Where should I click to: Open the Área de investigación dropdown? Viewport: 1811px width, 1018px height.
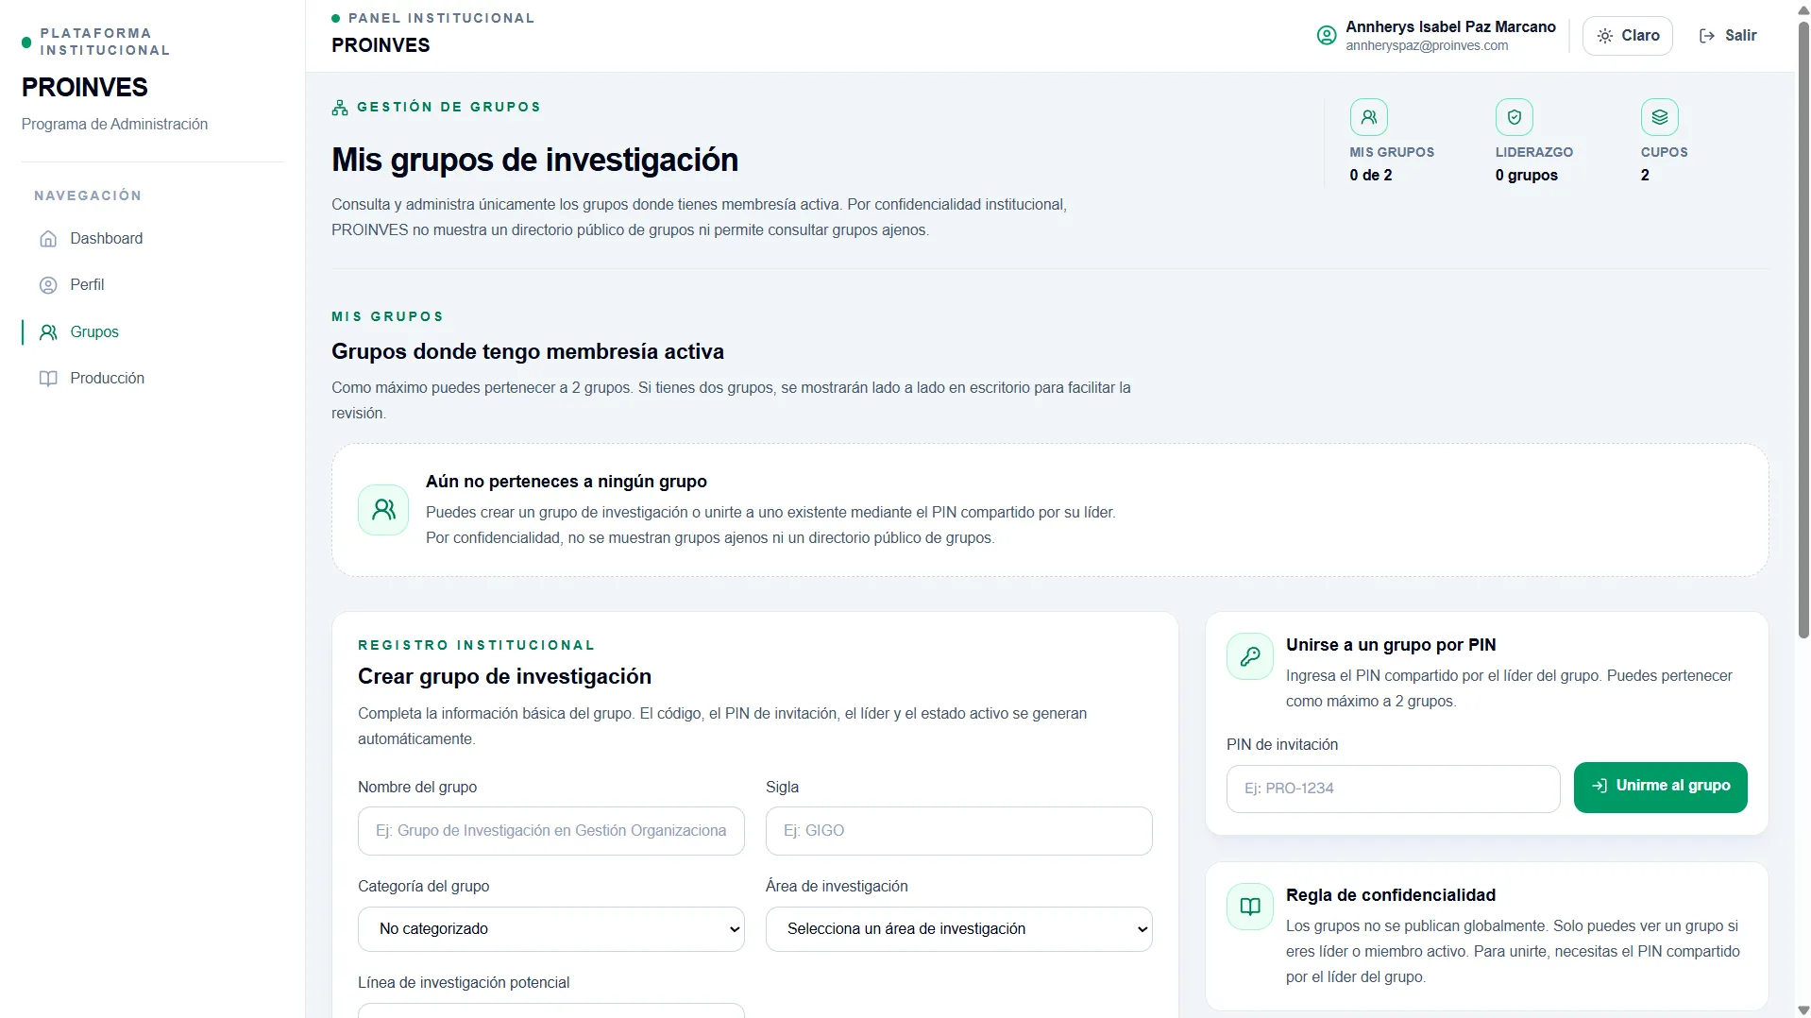(959, 929)
